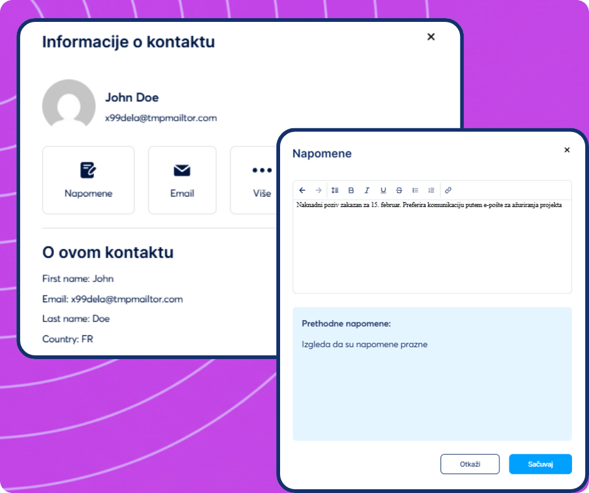Screen dimensions: 589x493
Task: Click the 'O ovom kontaktu' heading
Action: pyautogui.click(x=108, y=253)
